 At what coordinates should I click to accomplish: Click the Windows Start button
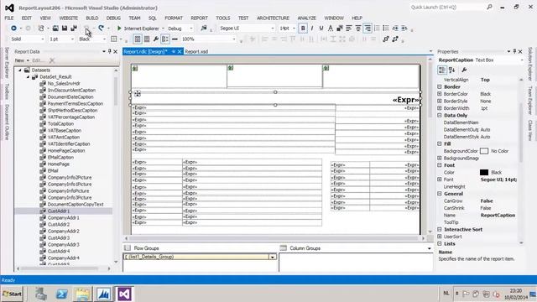(13, 294)
